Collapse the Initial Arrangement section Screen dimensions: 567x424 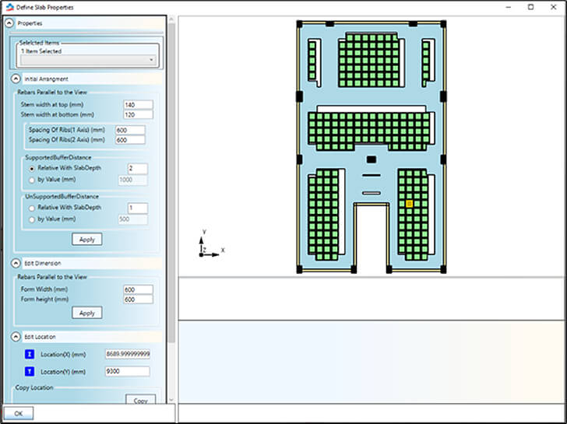click(16, 79)
